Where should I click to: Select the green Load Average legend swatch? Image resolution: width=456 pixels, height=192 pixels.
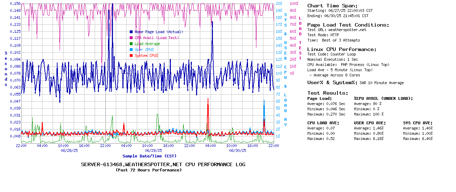tap(131, 44)
